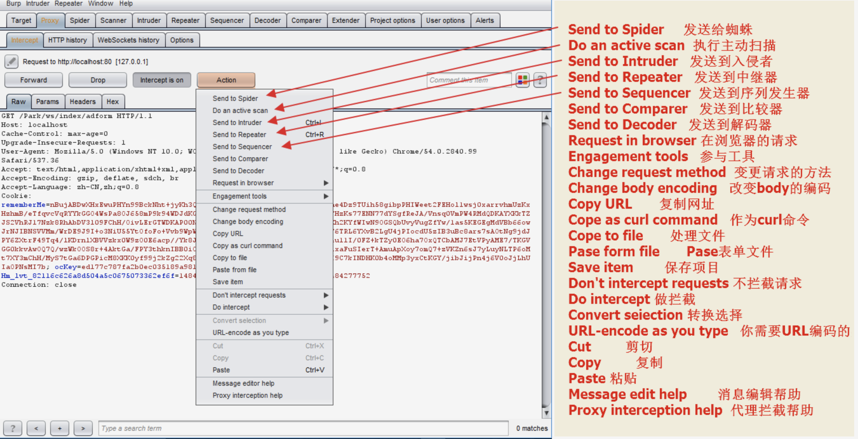This screenshot has height=439, width=858.
Task: Click the scrollbar up arrow of request editor
Action: (546, 117)
